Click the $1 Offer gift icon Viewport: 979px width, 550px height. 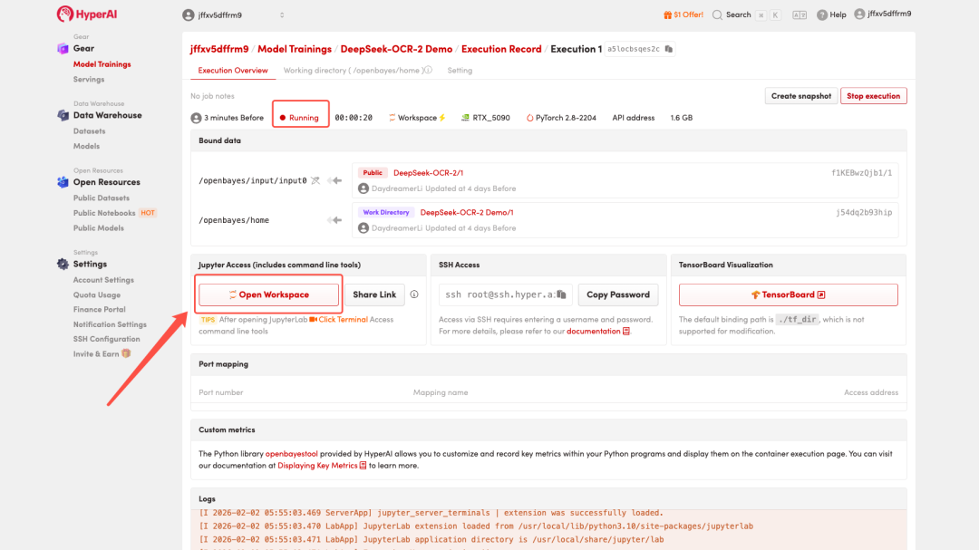[x=669, y=14]
